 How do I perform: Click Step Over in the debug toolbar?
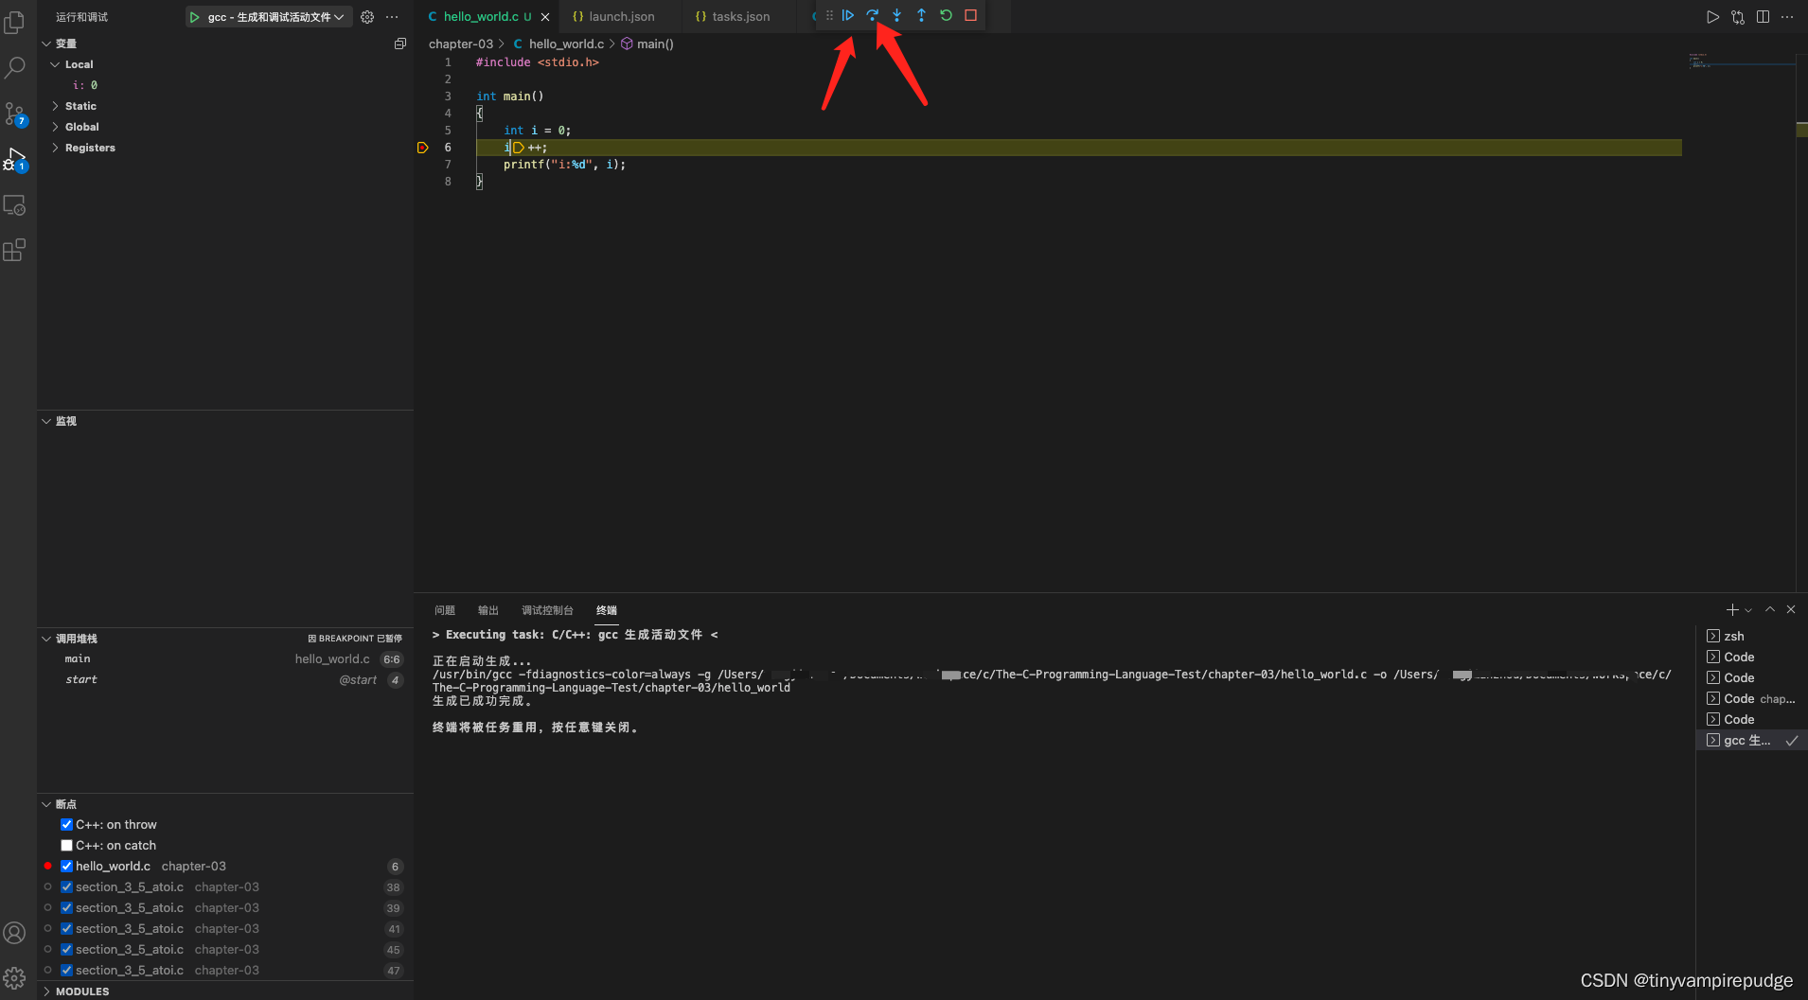pos(873,15)
